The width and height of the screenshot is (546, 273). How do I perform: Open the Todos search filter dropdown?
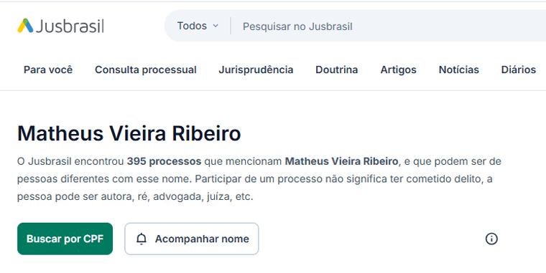pyautogui.click(x=198, y=26)
